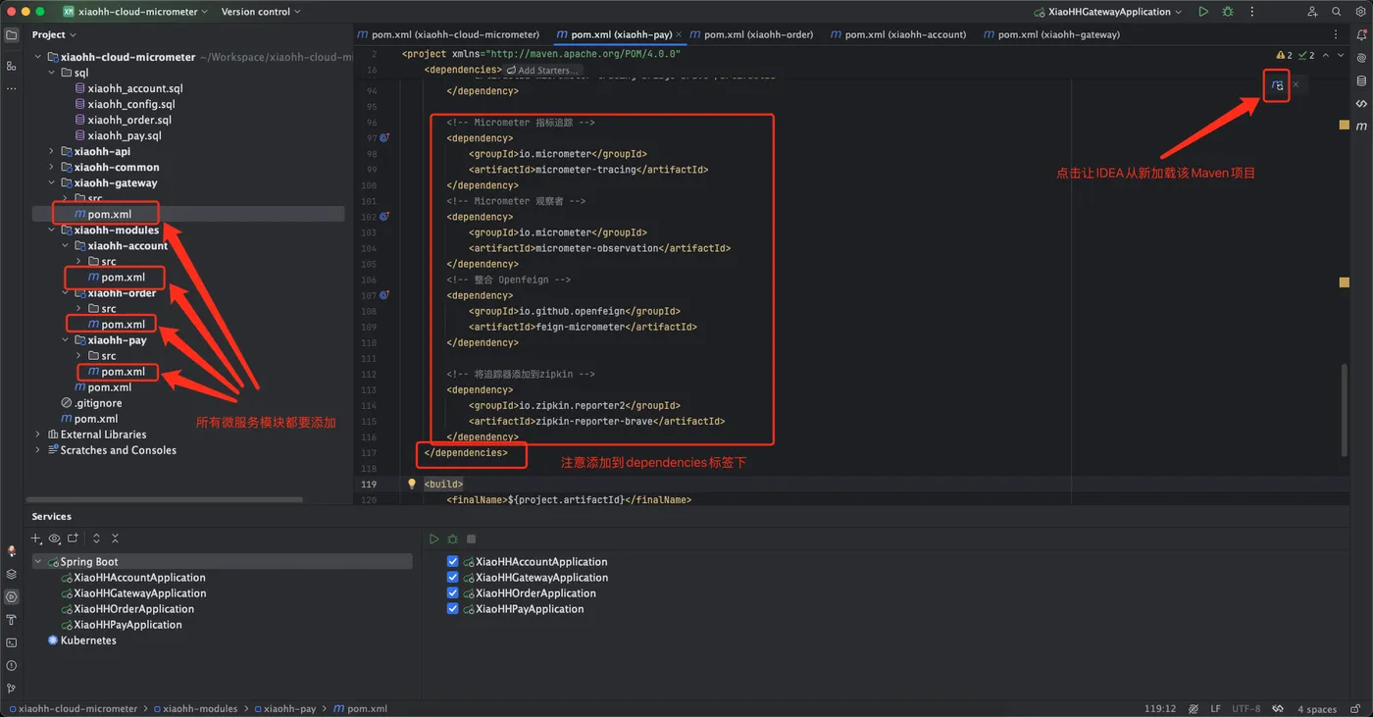Start debugging with the top toolbar bug icon

click(1228, 12)
